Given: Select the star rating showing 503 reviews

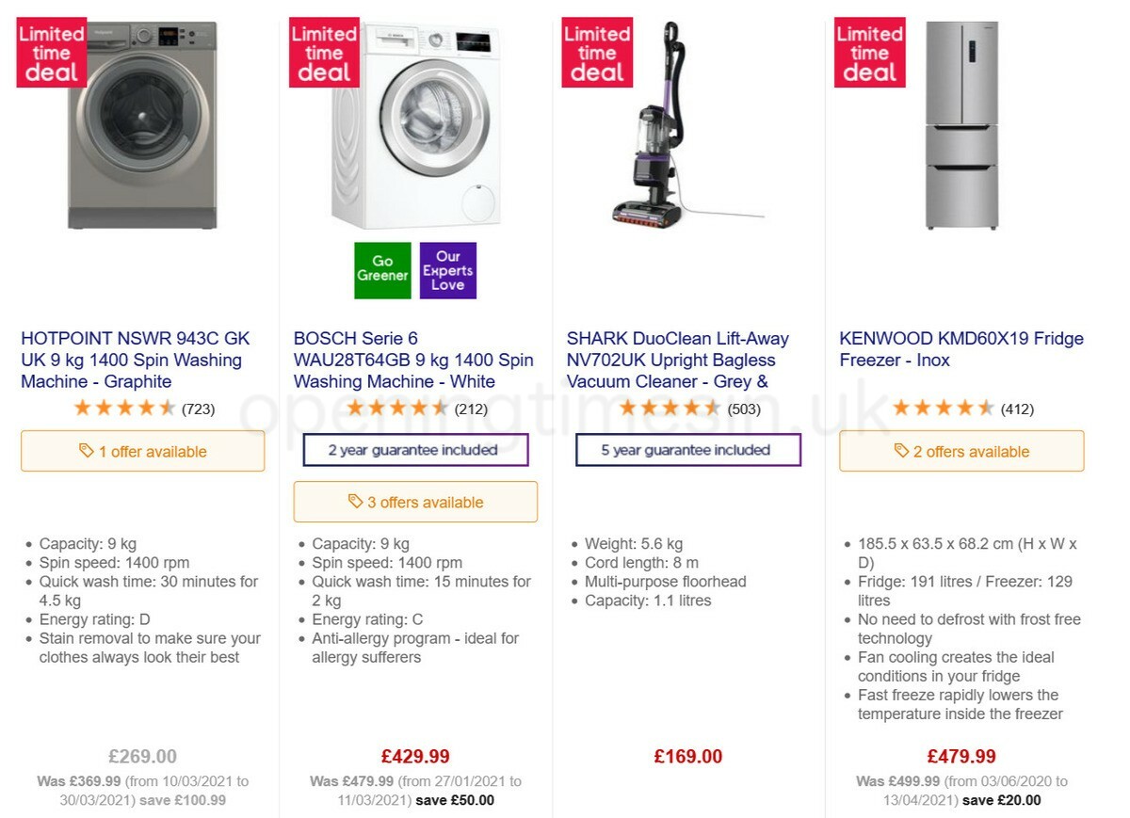Looking at the screenshot, I should (670, 409).
